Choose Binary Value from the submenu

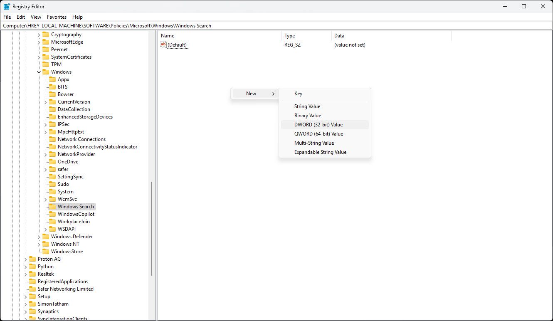325,116
